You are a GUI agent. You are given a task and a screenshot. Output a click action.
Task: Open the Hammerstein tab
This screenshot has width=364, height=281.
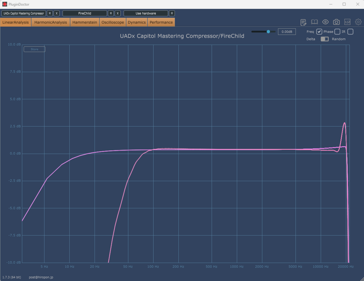85,22
